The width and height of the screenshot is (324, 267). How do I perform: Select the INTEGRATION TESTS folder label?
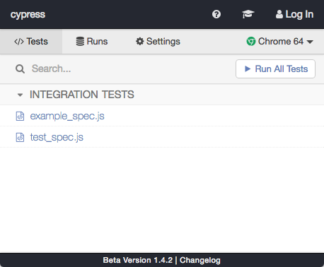coord(82,95)
